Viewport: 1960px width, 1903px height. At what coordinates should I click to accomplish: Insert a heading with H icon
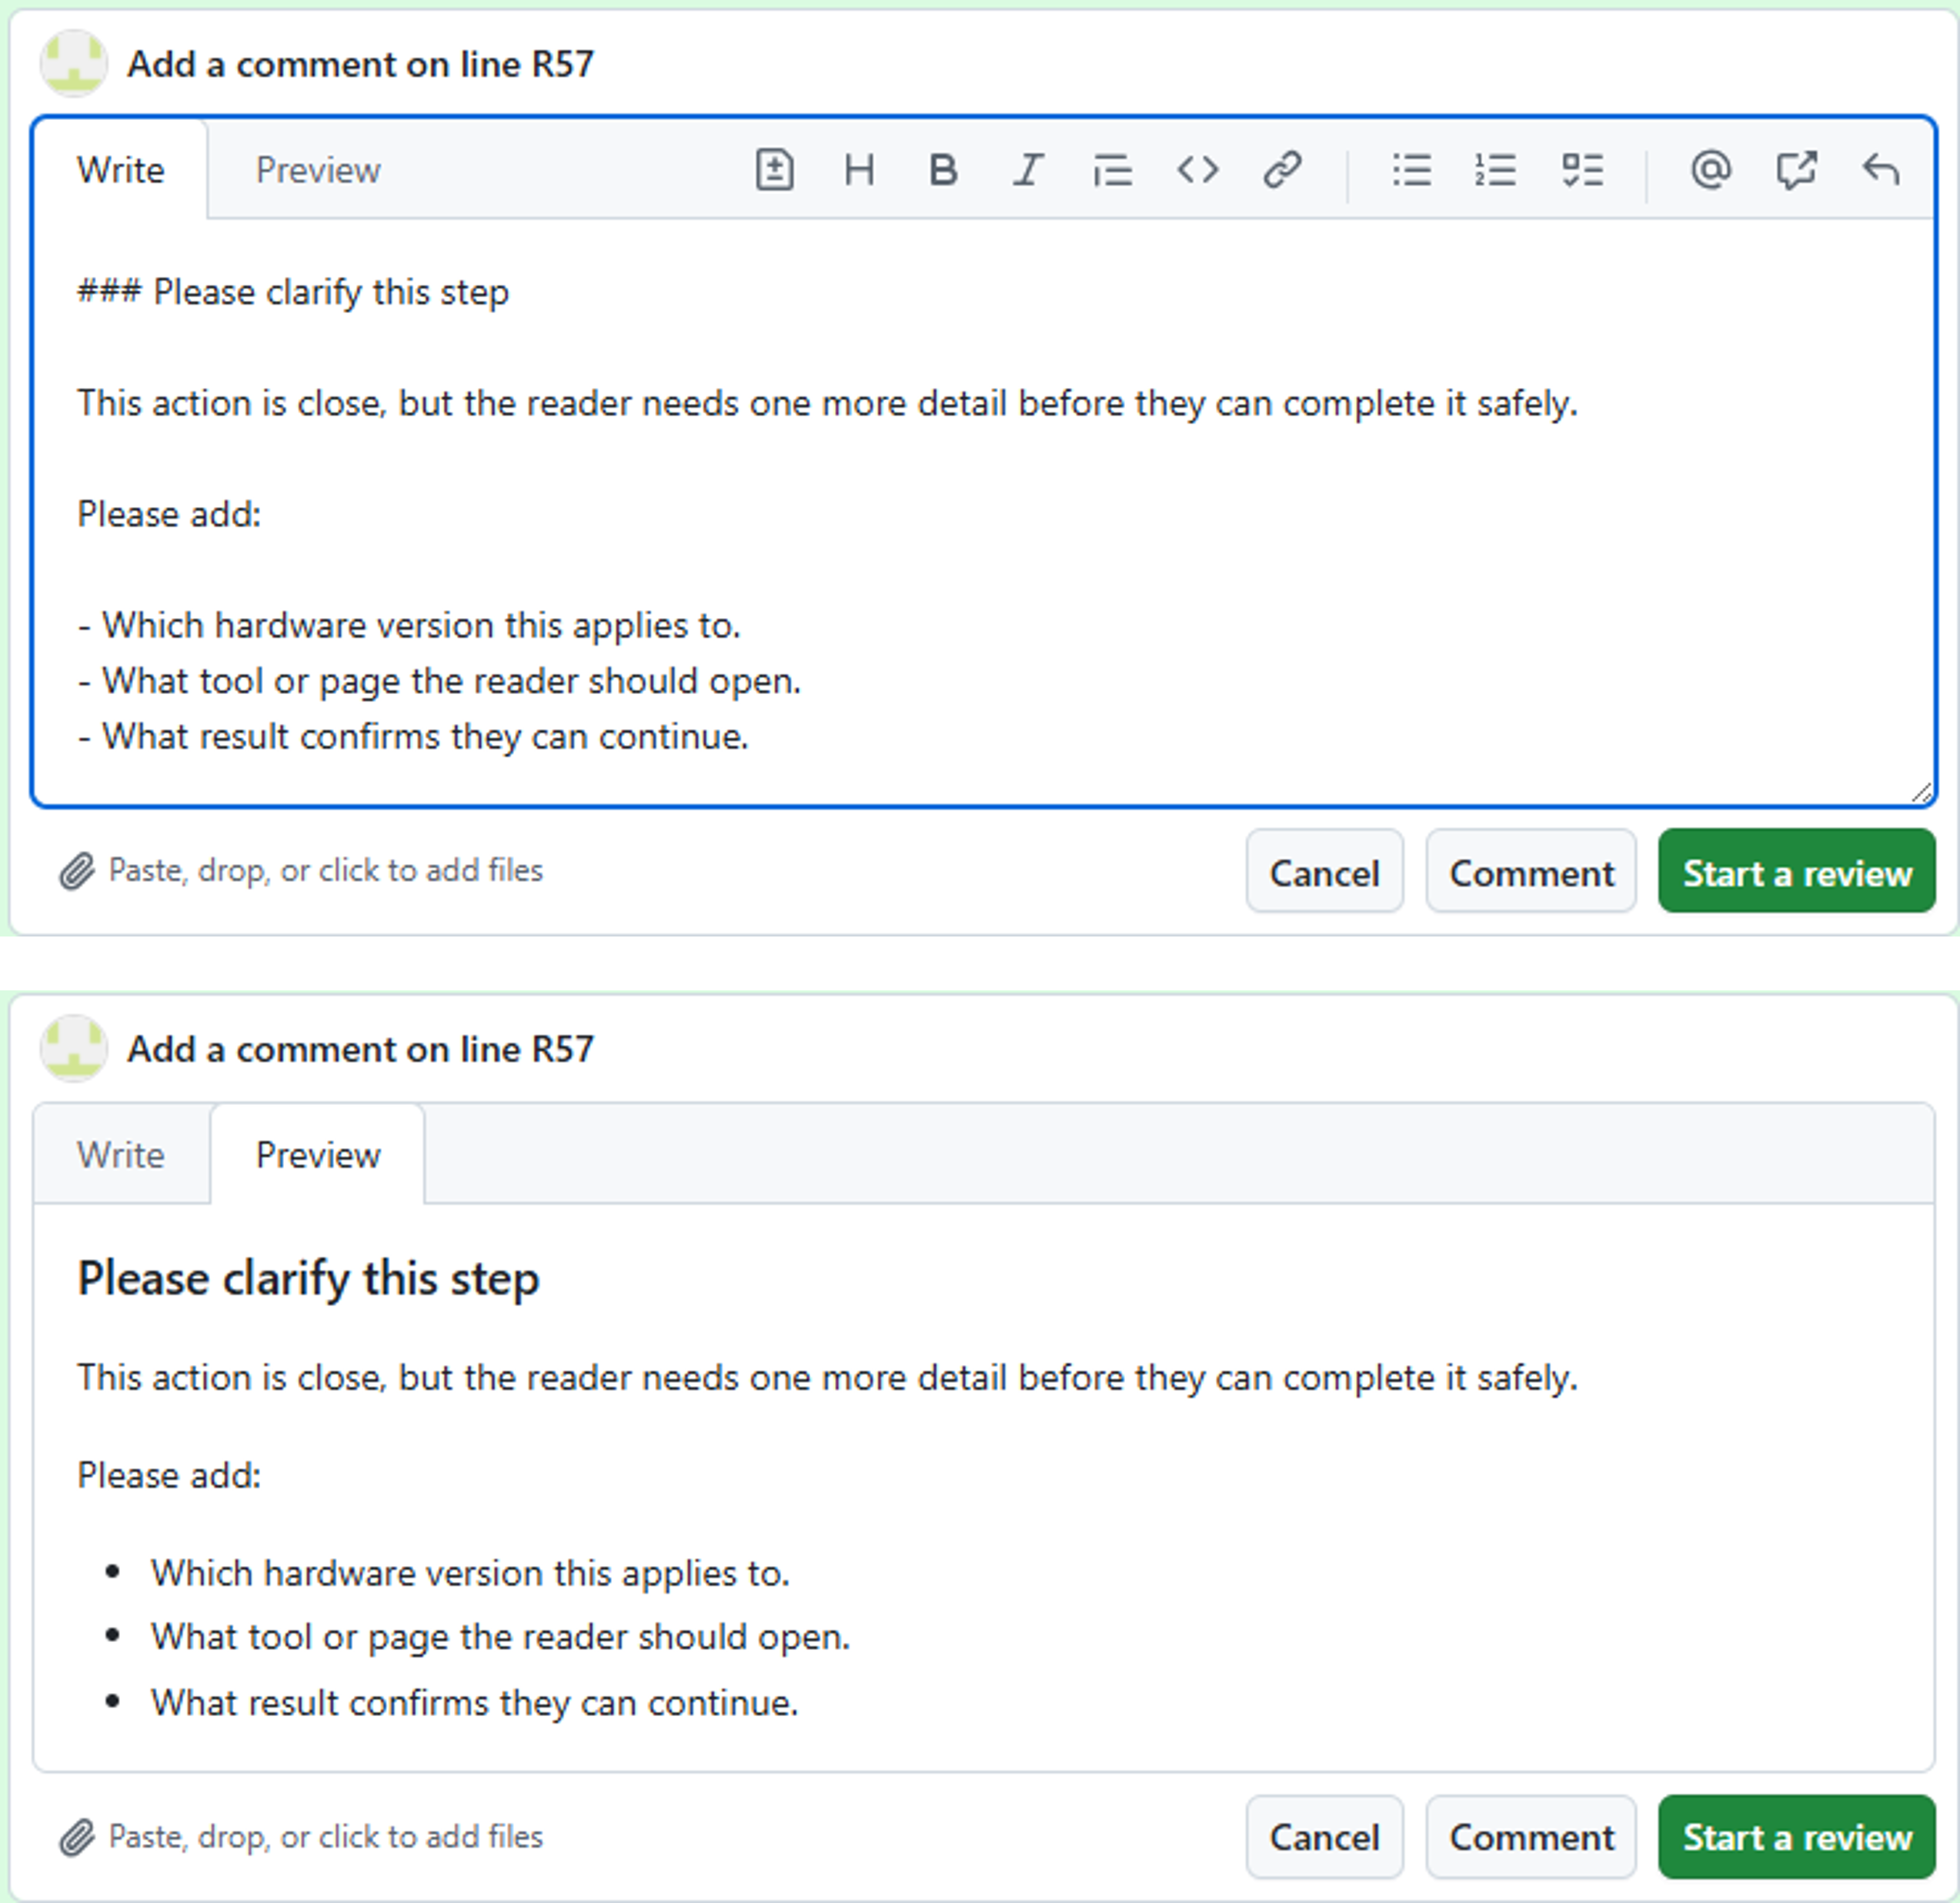coord(859,170)
